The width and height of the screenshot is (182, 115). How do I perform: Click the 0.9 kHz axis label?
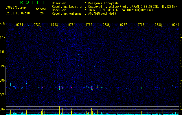coord(3,66)
